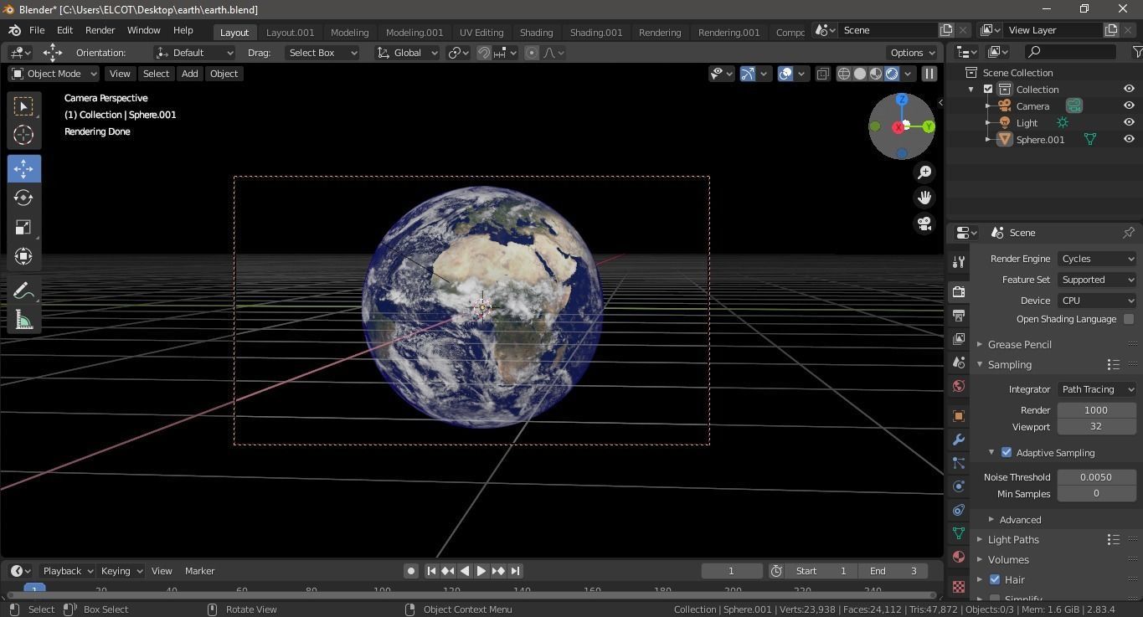Toggle snapping magnet icon
This screenshot has height=617, width=1143.
(x=484, y=53)
